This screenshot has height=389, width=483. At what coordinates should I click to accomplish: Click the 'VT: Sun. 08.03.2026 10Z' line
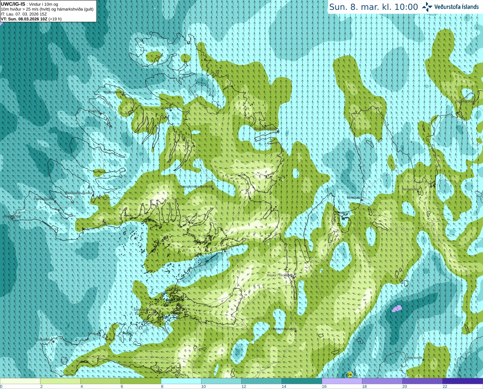point(31,19)
